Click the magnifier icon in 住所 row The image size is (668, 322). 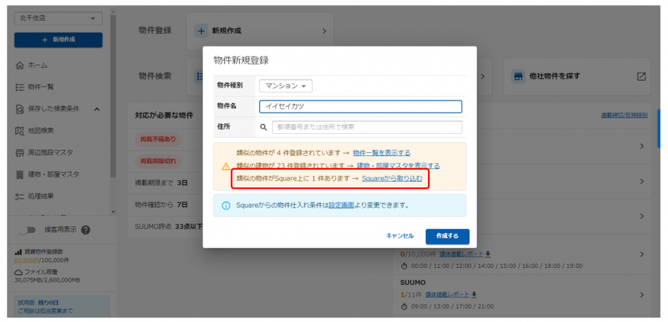click(x=264, y=127)
